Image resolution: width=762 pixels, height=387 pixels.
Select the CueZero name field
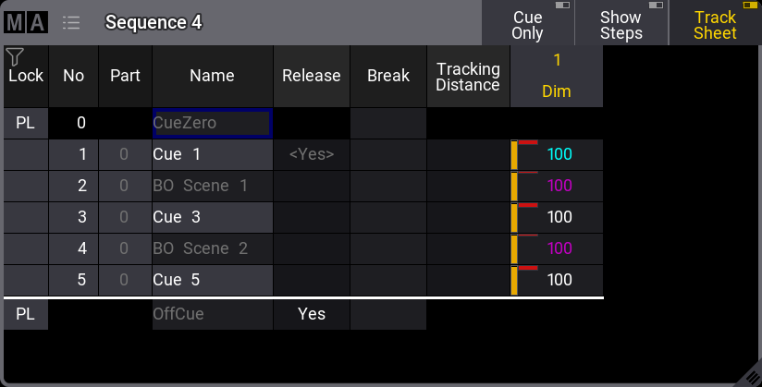(212, 123)
